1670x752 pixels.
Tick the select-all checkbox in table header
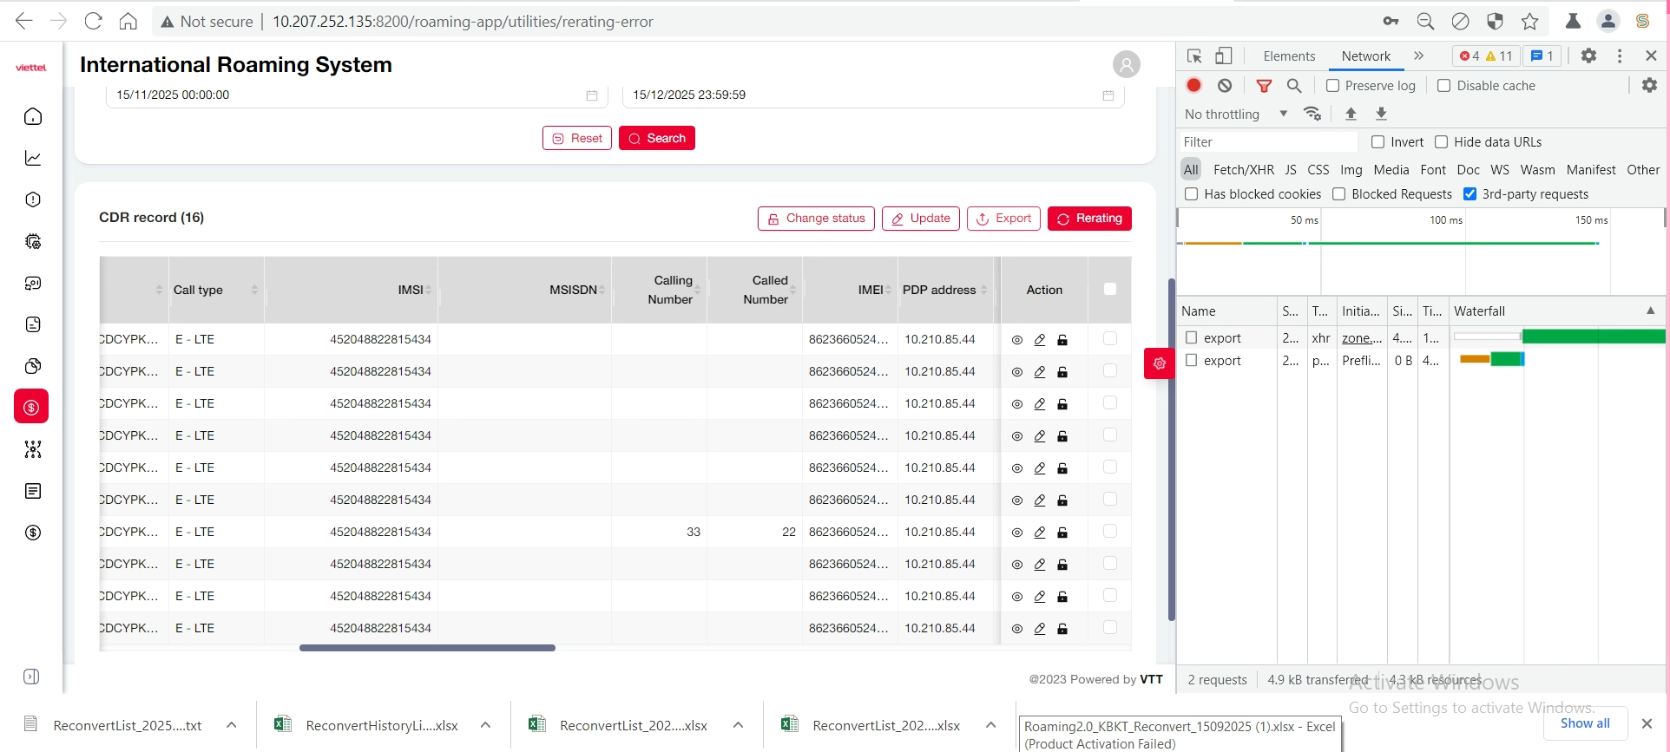point(1109,290)
